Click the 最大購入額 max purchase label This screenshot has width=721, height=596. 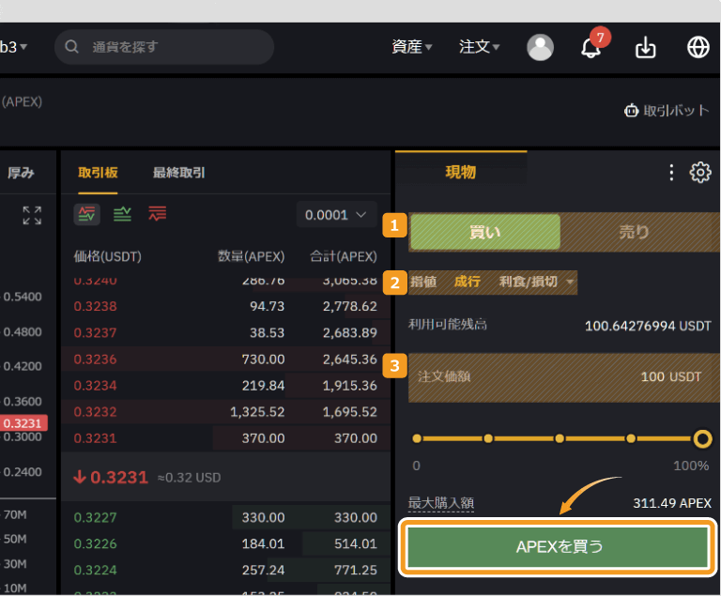click(441, 503)
